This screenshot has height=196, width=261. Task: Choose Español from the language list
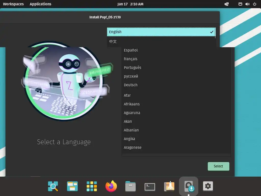[x=176, y=50]
